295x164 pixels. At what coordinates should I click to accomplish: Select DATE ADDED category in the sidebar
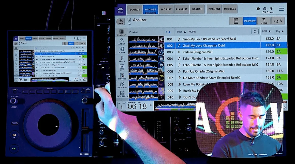click(x=122, y=94)
